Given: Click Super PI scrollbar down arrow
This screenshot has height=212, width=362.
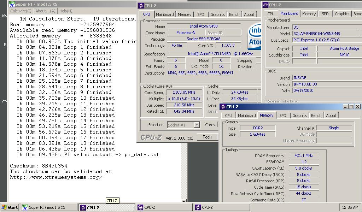Looking at the screenshot, I should point(184,201).
